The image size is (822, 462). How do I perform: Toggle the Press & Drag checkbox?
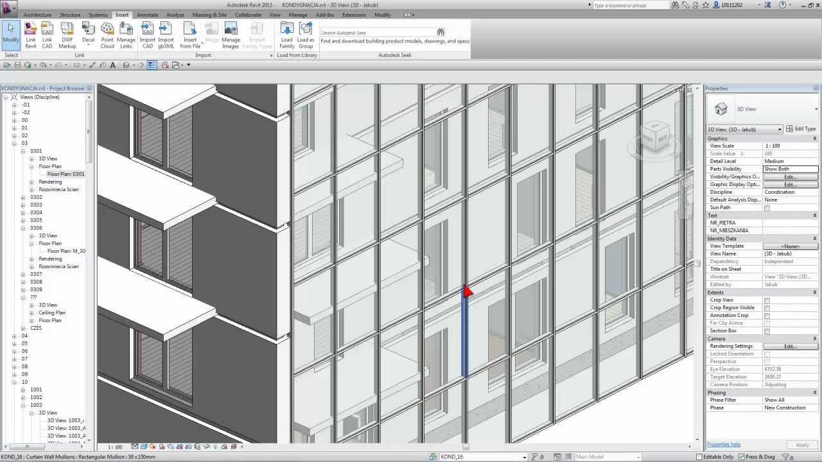[x=742, y=457]
